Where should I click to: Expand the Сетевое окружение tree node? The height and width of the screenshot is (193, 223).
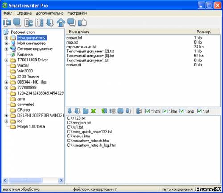point(6,49)
